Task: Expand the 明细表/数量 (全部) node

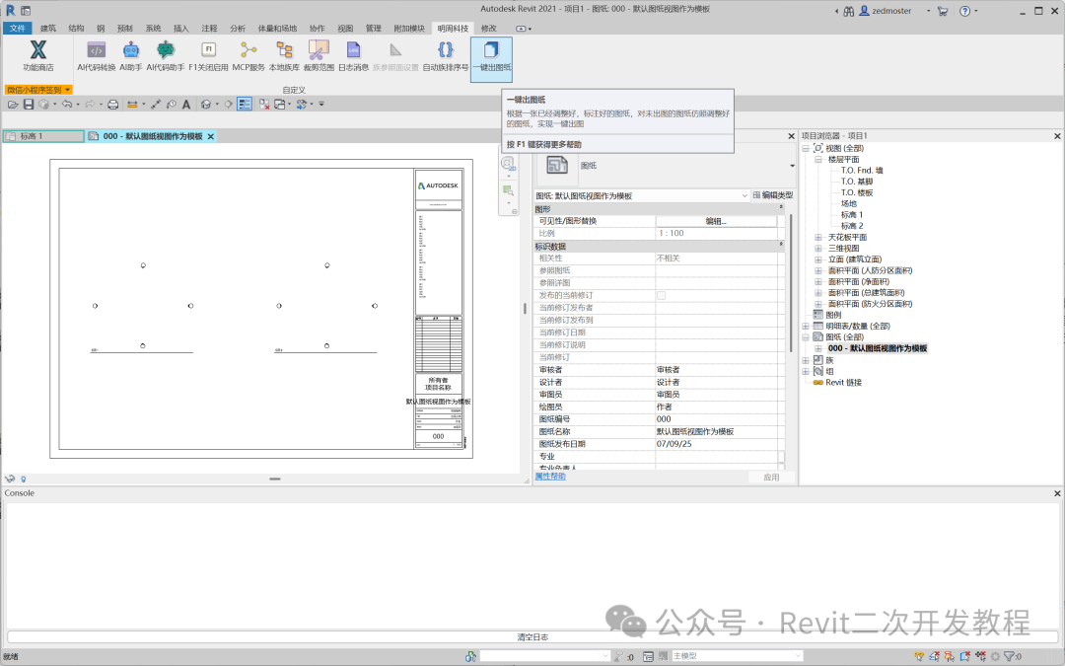Action: (806, 327)
